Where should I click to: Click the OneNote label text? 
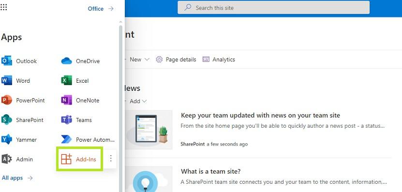point(88,101)
